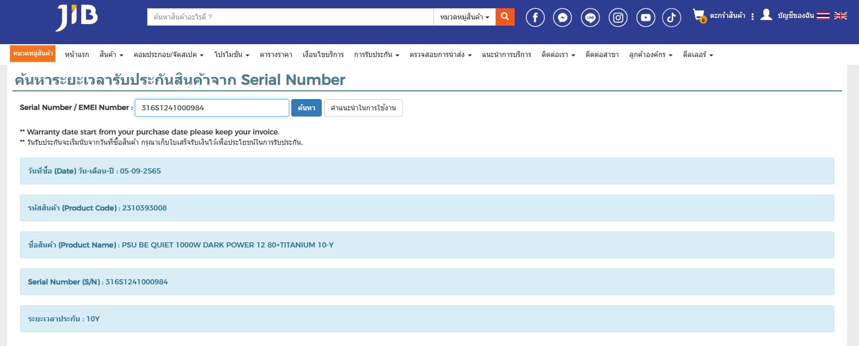Click the English warranty date start note

[x=149, y=132]
